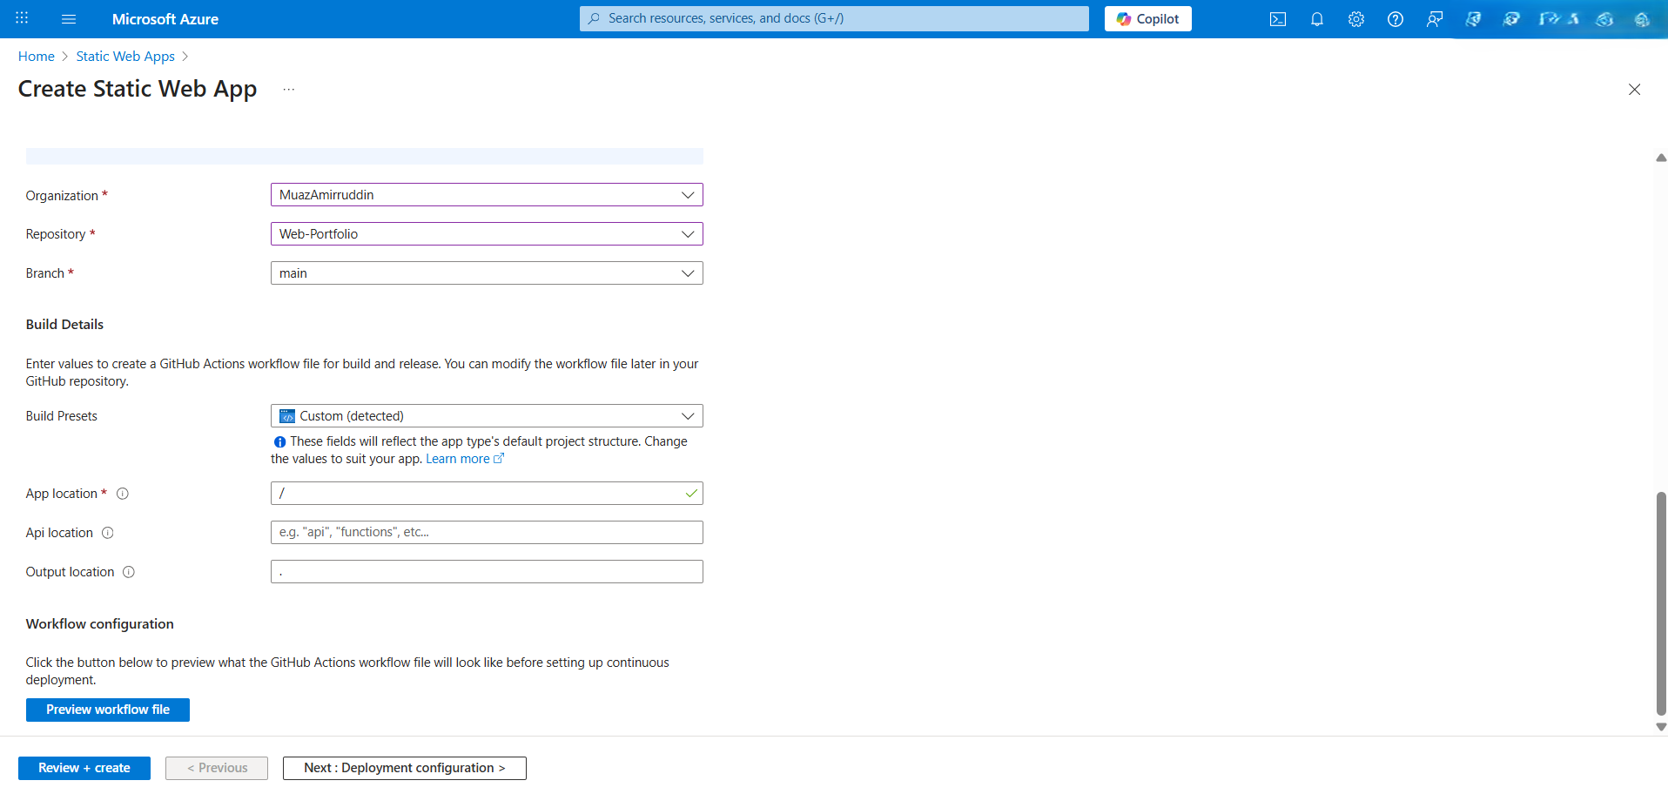Screen dimensions: 1668x794
Task: Send feedback using the feedback icon
Action: point(1435,18)
